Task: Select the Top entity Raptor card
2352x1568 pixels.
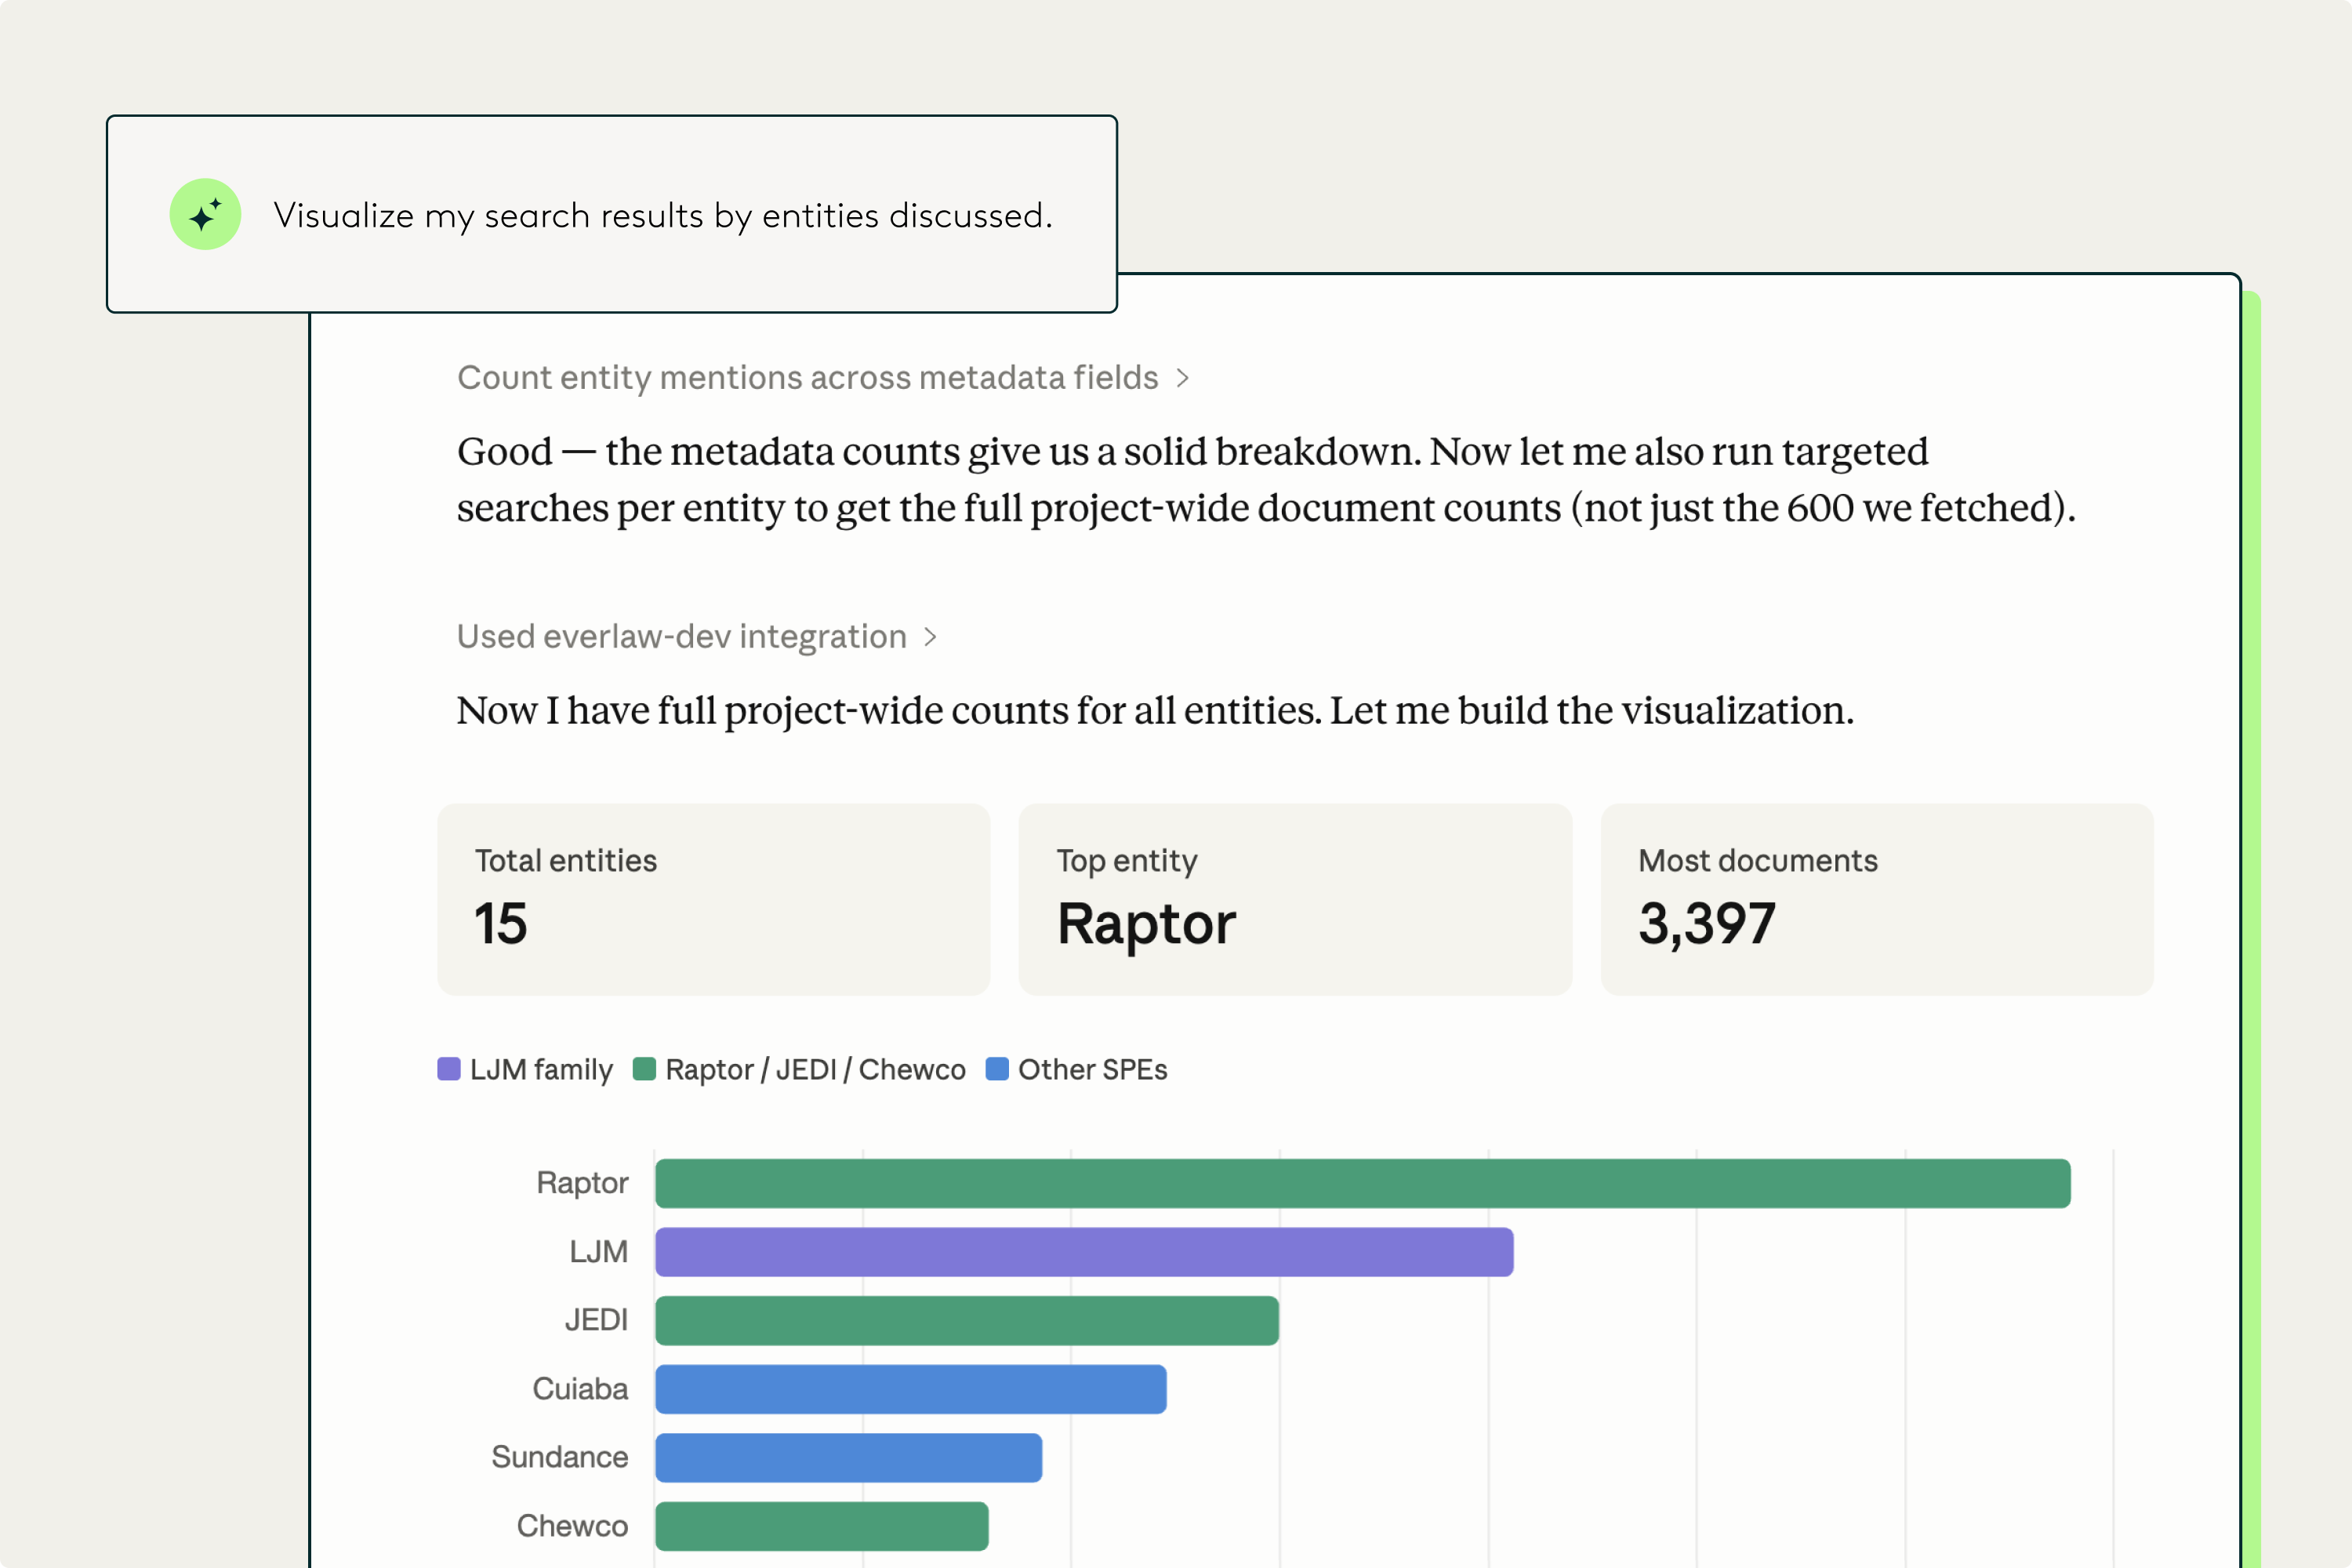Action: pyautogui.click(x=1295, y=899)
